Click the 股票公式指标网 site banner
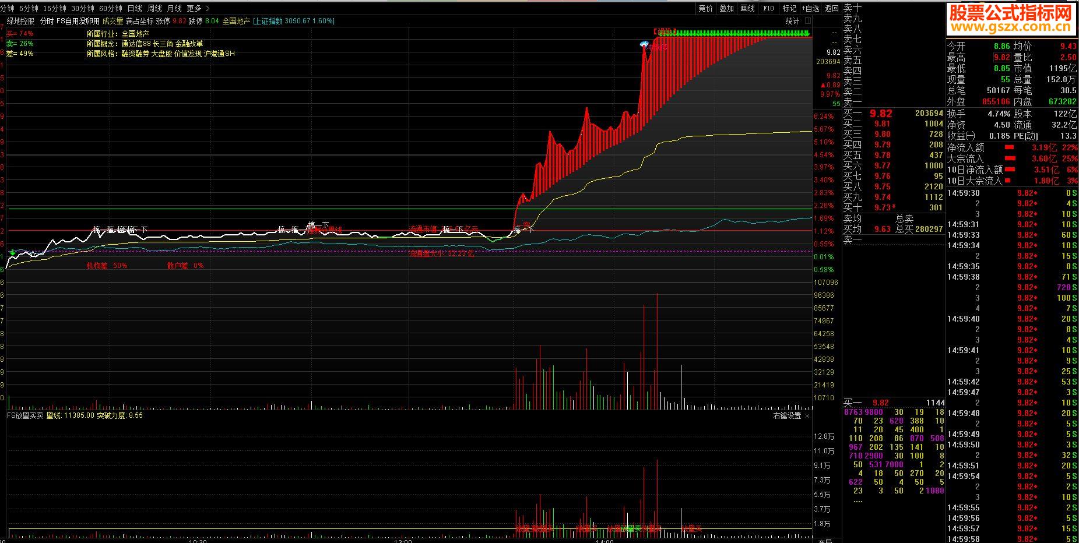The image size is (1079, 543). click(x=1011, y=19)
